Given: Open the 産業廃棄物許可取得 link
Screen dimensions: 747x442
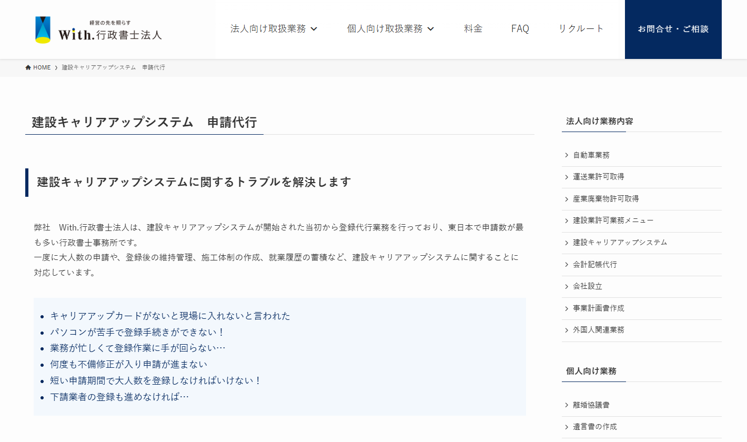Looking at the screenshot, I should [x=606, y=198].
